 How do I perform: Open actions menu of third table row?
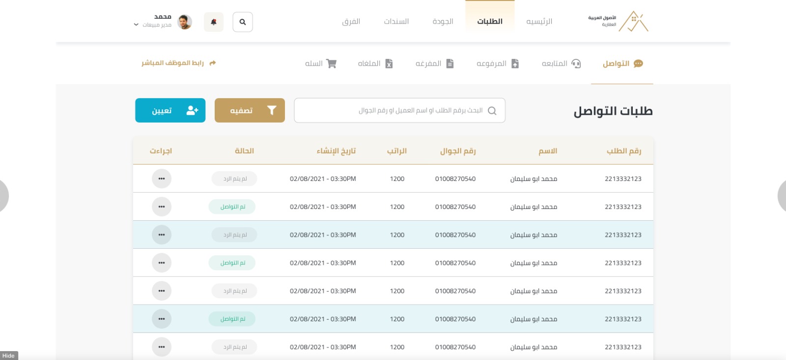pyautogui.click(x=162, y=235)
